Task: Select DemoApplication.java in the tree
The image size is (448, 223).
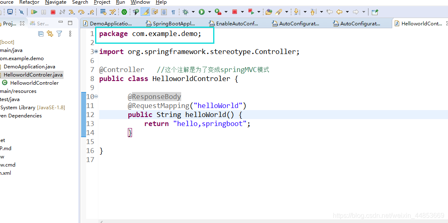Action: (30, 67)
